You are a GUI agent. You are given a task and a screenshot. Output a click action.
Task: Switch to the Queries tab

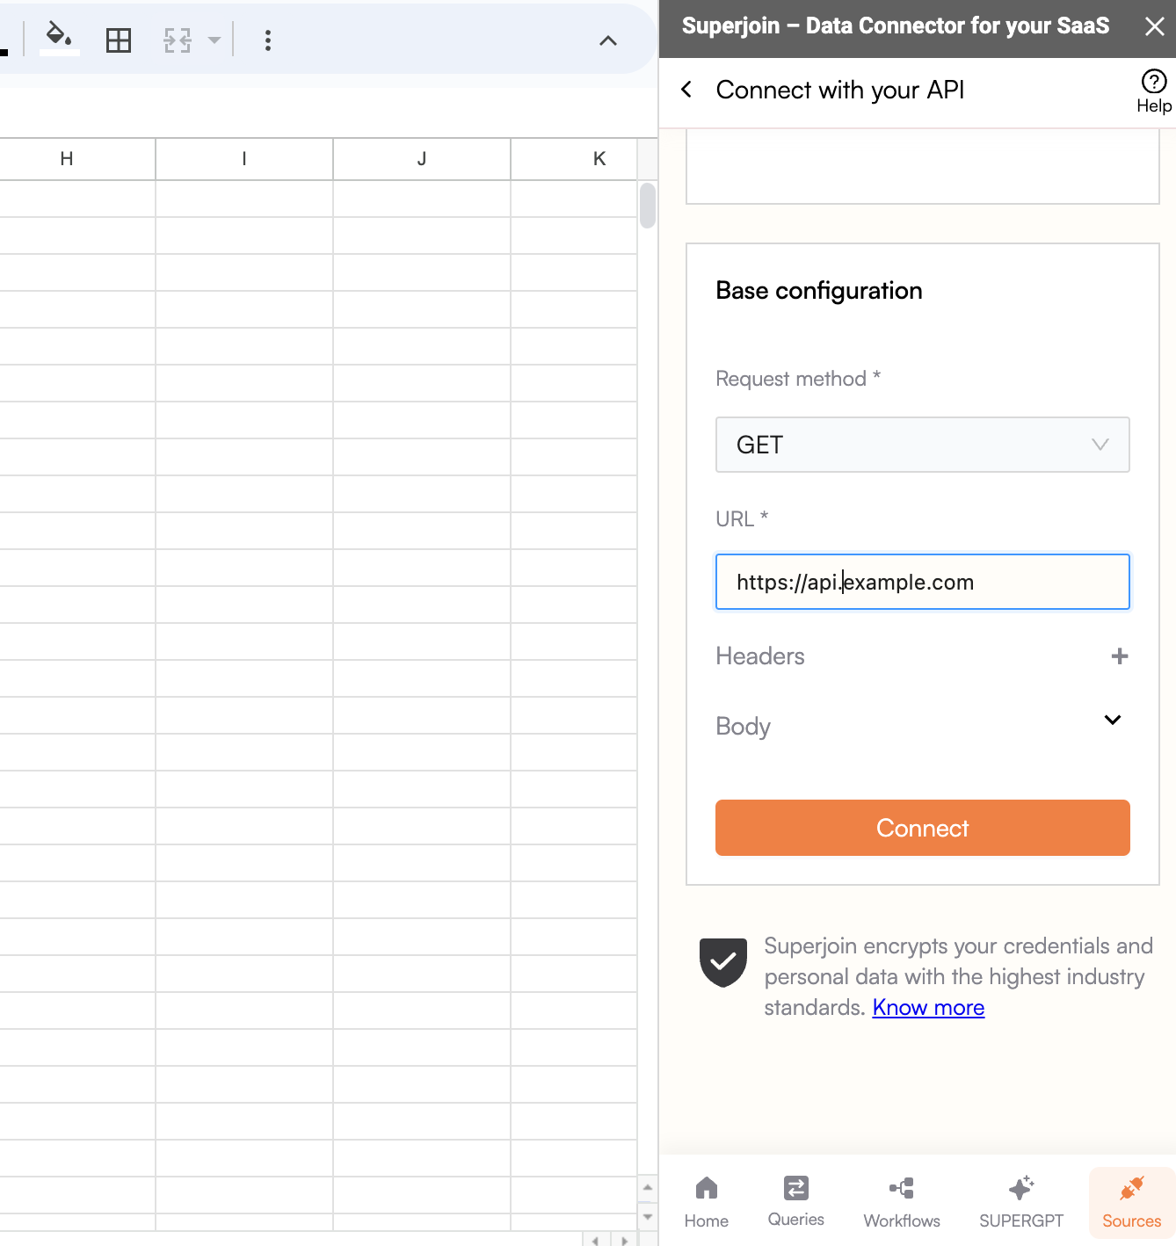(x=795, y=1202)
